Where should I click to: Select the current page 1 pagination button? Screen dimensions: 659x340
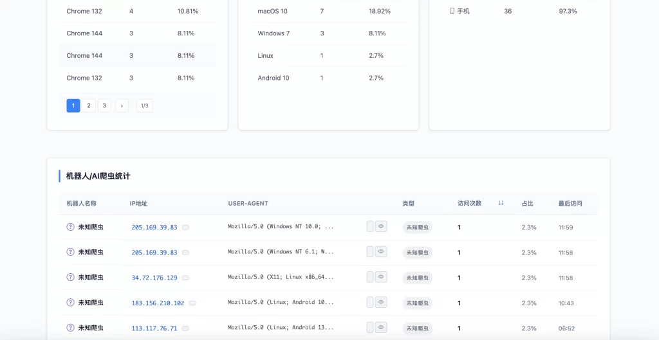[x=73, y=105]
